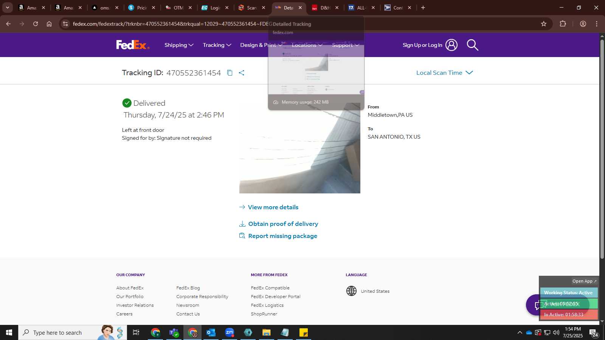Open the ShopRunner footer link
This screenshot has height=340, width=605.
(264, 314)
